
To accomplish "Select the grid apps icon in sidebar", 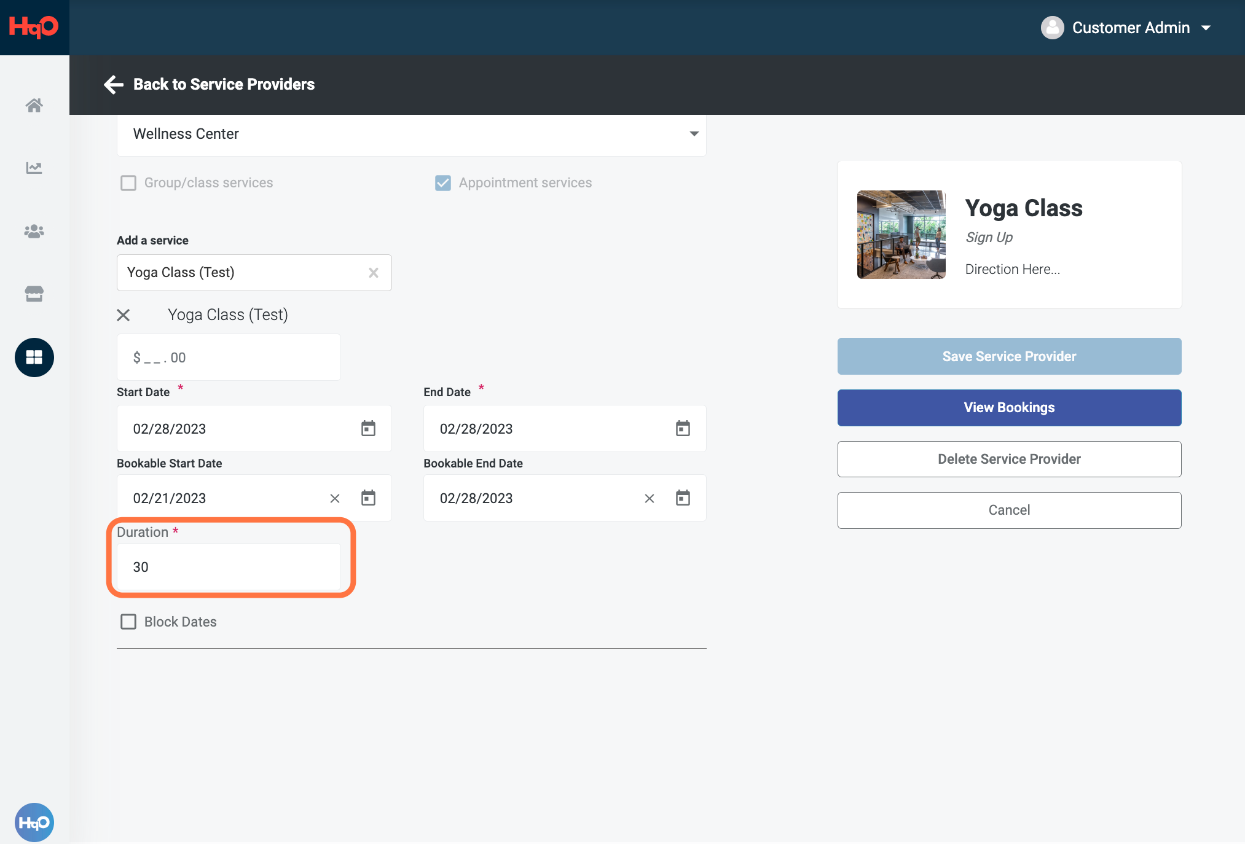I will [x=34, y=358].
